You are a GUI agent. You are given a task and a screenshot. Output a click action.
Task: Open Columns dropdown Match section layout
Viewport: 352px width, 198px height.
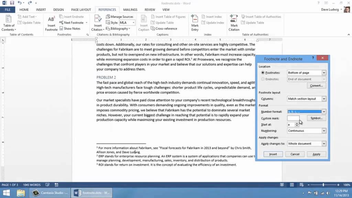pos(306,99)
